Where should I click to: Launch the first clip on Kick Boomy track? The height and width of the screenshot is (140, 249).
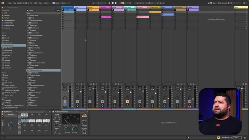pyautogui.click(x=63, y=10)
